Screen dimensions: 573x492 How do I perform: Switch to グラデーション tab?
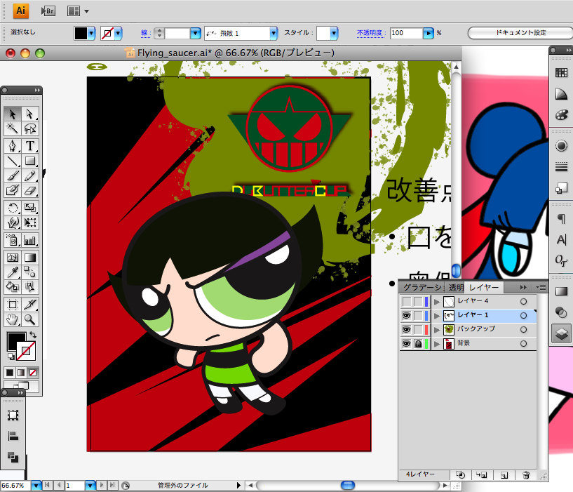click(x=423, y=288)
